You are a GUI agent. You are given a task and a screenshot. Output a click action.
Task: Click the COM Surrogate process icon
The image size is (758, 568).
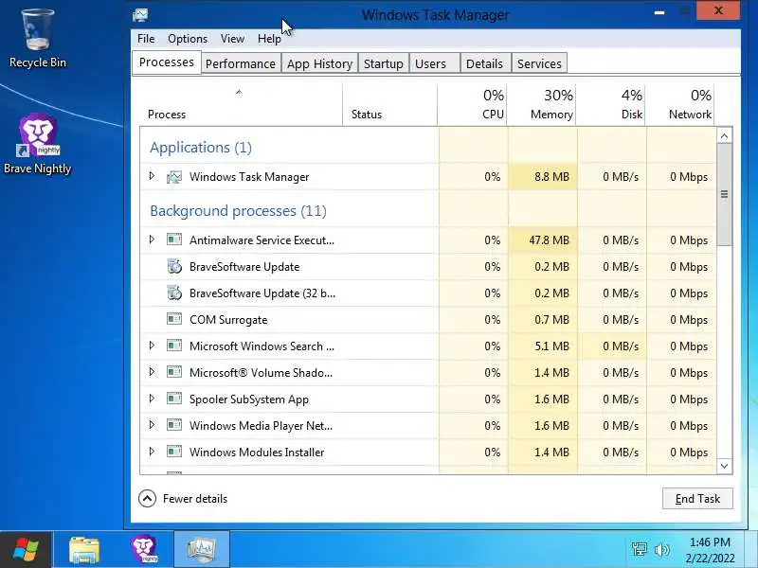[174, 319]
